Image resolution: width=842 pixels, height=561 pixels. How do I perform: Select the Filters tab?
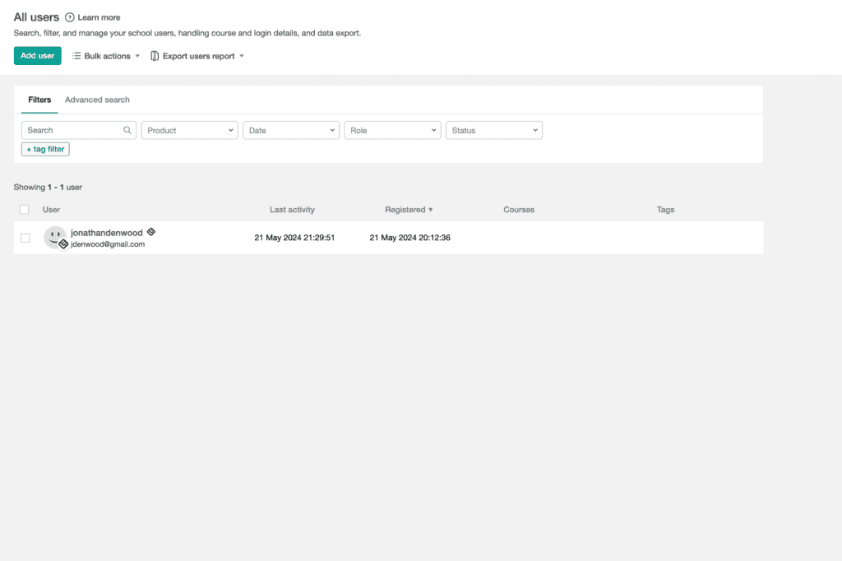pos(39,99)
